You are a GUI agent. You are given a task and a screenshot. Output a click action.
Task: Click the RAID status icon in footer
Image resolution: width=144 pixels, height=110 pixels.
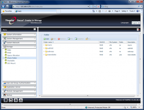[x=5, y=100]
